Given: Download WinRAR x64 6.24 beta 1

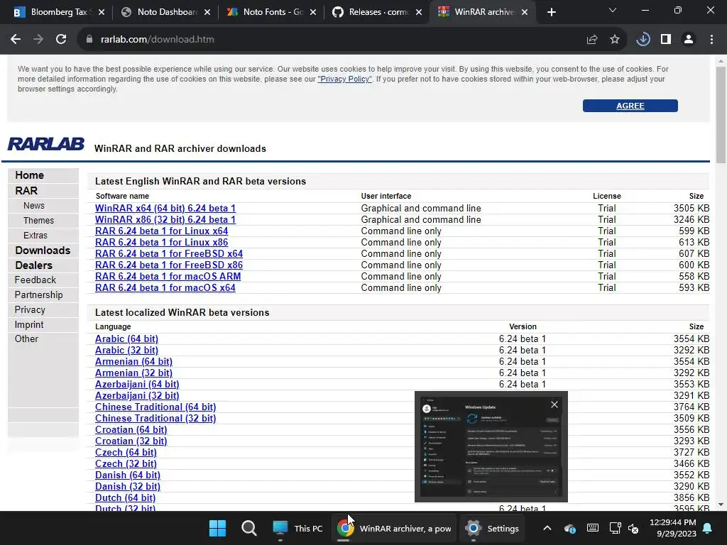Looking at the screenshot, I should (x=165, y=208).
